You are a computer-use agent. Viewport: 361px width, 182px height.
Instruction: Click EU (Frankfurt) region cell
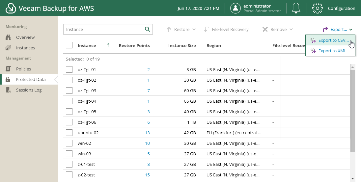[x=234, y=133]
